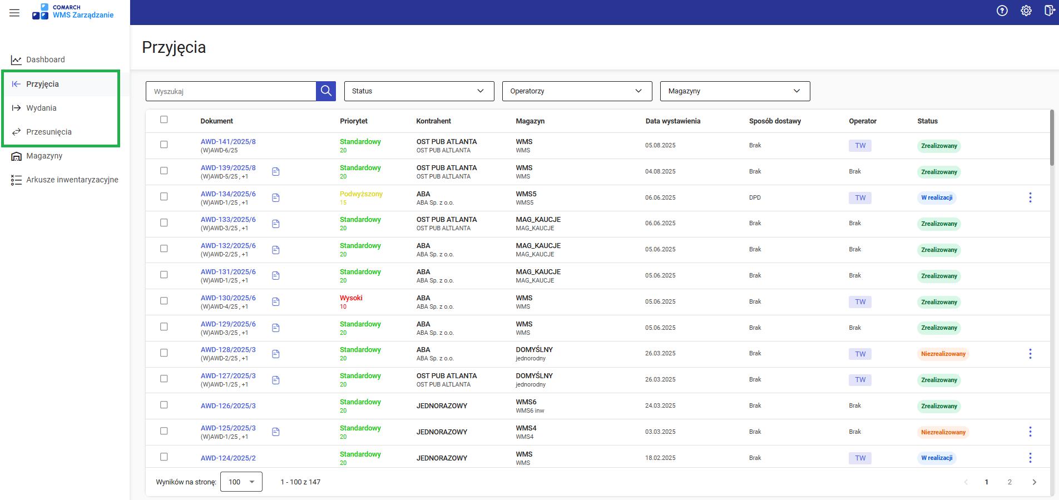Viewport: 1059px width, 500px height.
Task: Open the help question mark icon
Action: [x=1002, y=11]
